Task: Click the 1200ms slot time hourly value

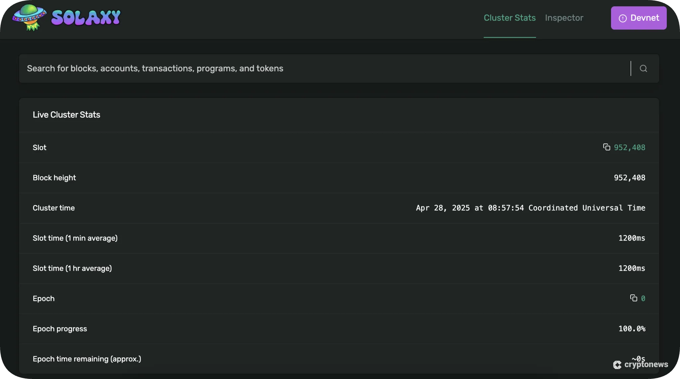Action: (632, 268)
